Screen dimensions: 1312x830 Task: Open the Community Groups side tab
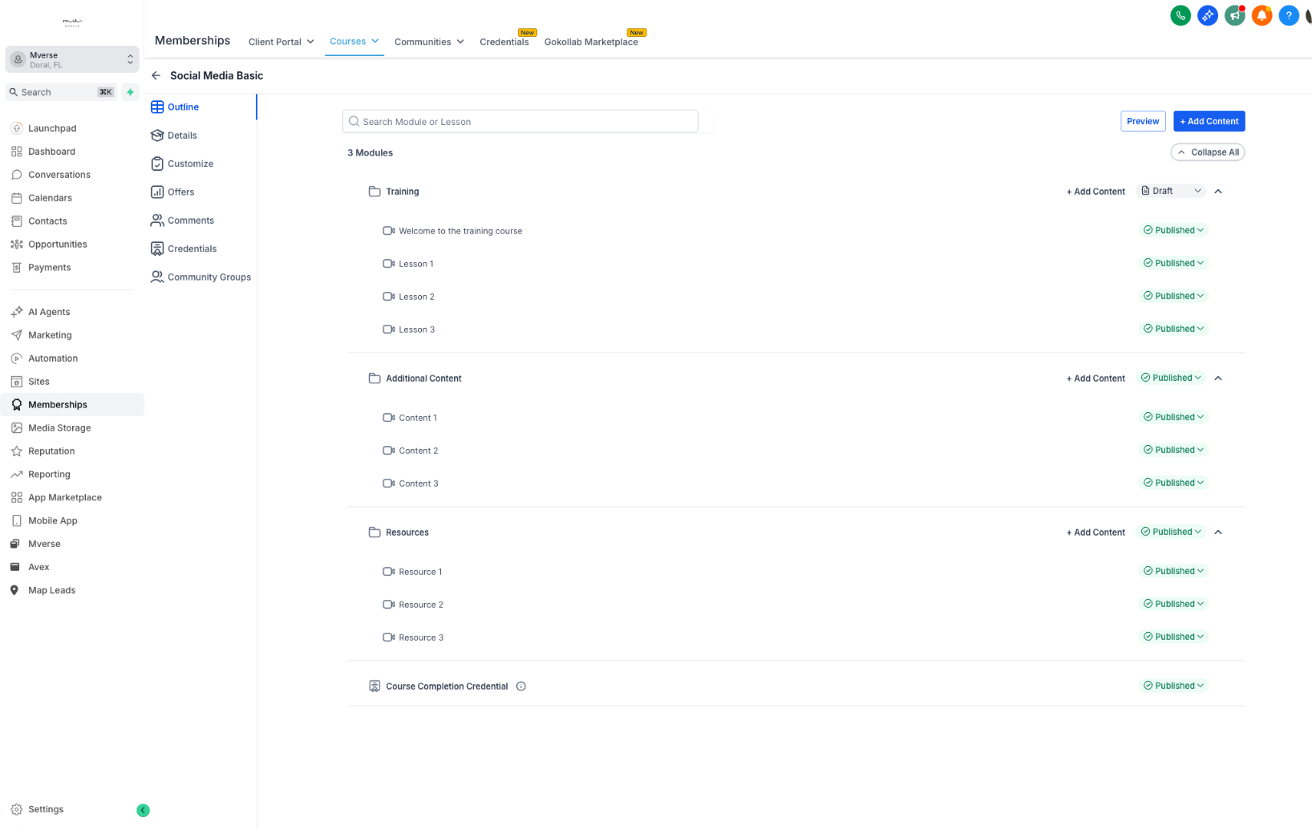click(x=202, y=277)
